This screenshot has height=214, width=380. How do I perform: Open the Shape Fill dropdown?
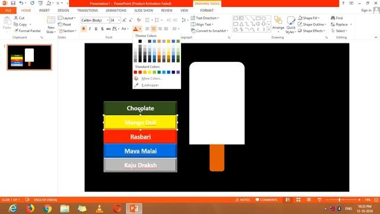tap(309, 18)
